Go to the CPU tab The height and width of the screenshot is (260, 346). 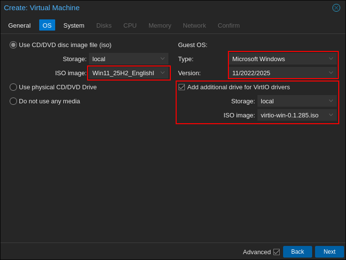point(130,25)
